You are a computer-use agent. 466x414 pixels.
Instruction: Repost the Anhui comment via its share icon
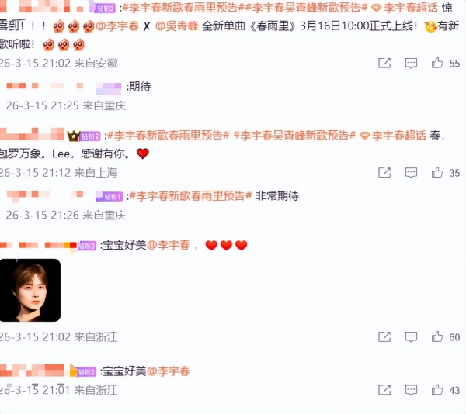pos(384,63)
